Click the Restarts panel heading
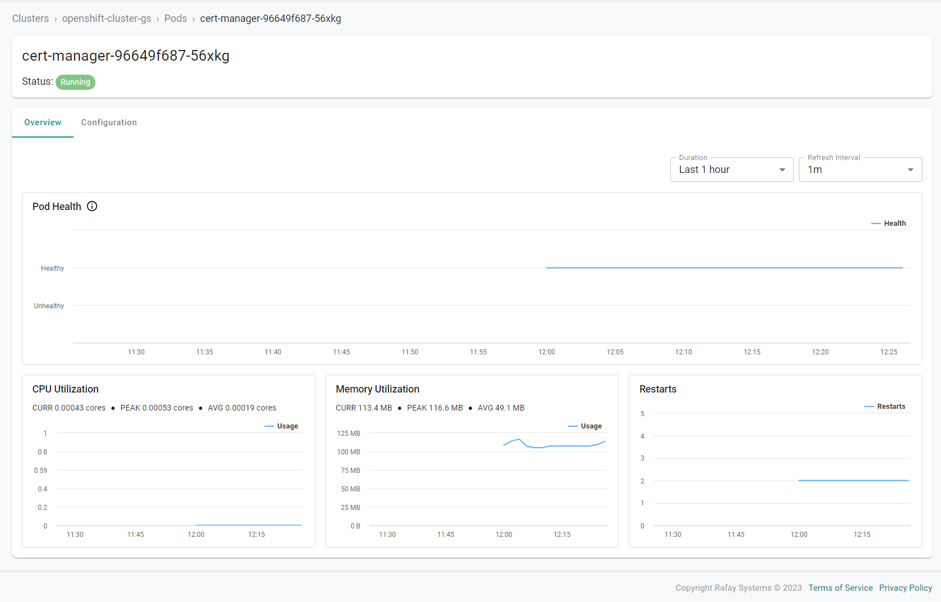This screenshot has height=602, width=941. click(x=658, y=389)
